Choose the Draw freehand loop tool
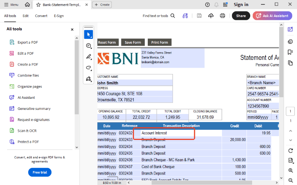 point(88,68)
